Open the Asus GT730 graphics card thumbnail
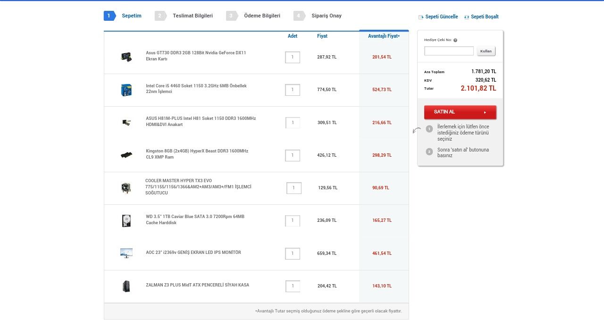This screenshot has width=604, height=320. (126, 57)
